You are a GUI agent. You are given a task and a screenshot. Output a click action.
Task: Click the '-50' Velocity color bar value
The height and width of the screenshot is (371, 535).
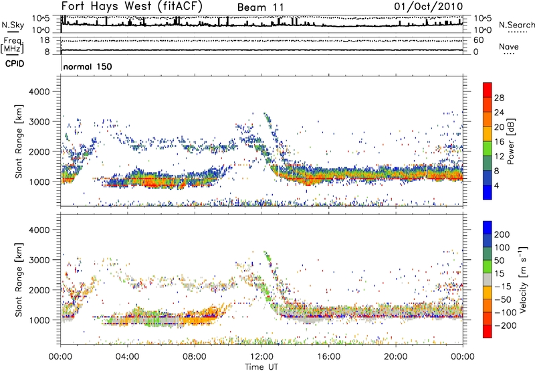click(503, 299)
